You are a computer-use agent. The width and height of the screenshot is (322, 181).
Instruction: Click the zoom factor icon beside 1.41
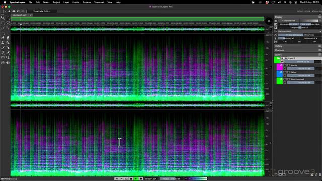(276, 42)
